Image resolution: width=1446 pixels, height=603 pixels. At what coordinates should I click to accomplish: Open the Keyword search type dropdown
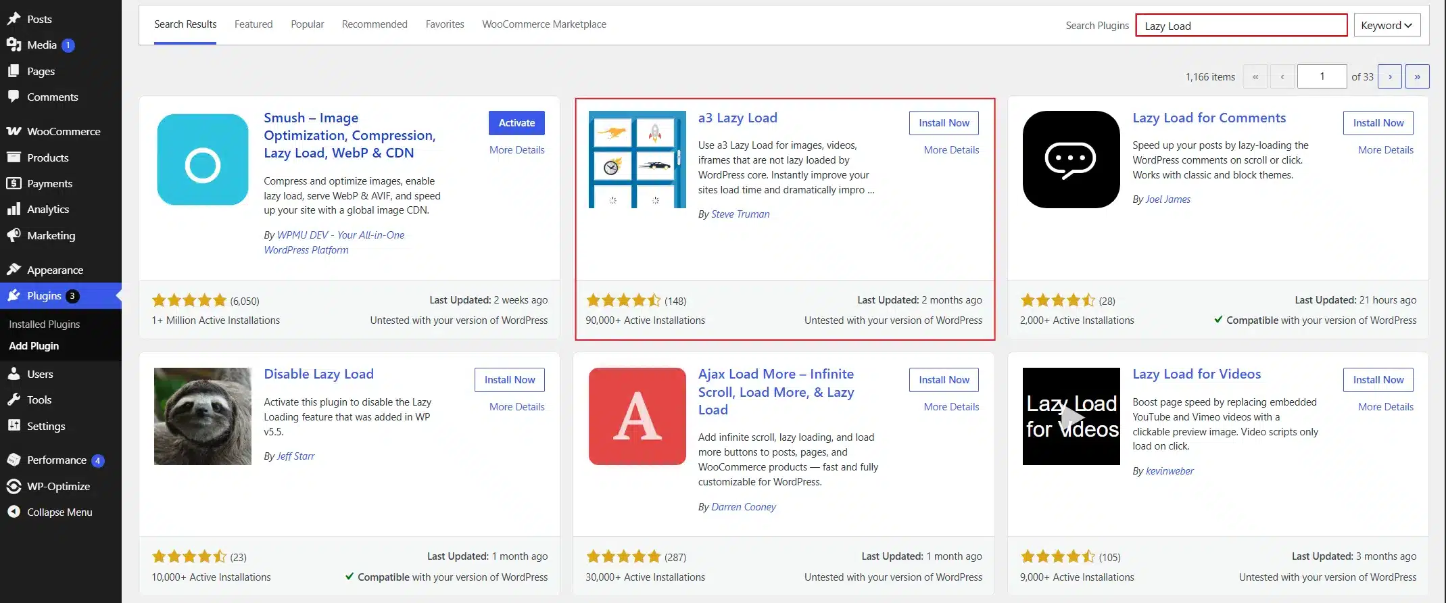tap(1387, 26)
